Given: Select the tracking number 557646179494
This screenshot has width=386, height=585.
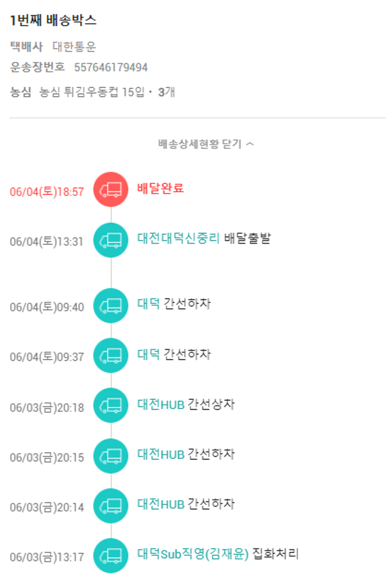Looking at the screenshot, I should coord(111,68).
